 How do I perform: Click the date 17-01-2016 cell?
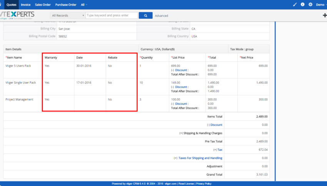click(x=83, y=82)
